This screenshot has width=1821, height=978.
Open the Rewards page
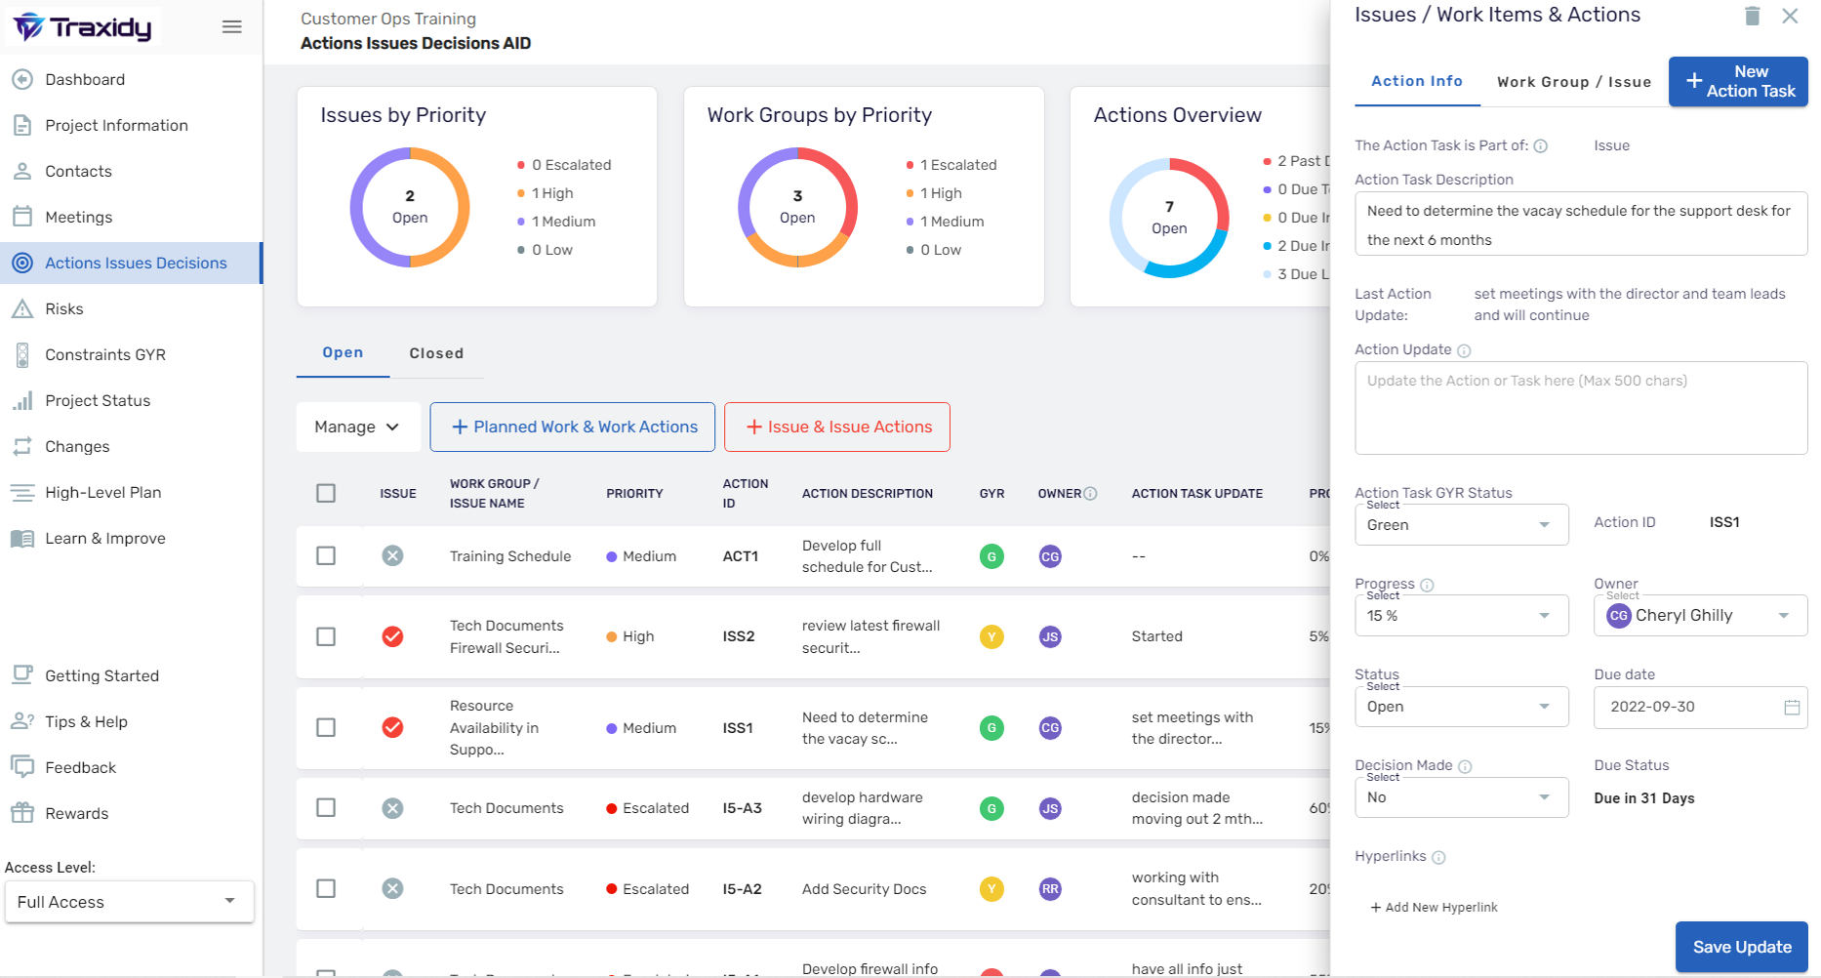[76, 813]
